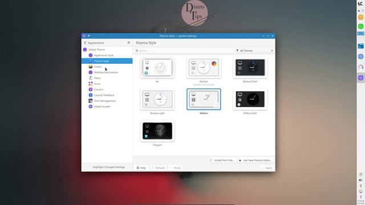The image size is (365, 205).
Task: Open the Splash Screen page
Action: click(x=107, y=106)
